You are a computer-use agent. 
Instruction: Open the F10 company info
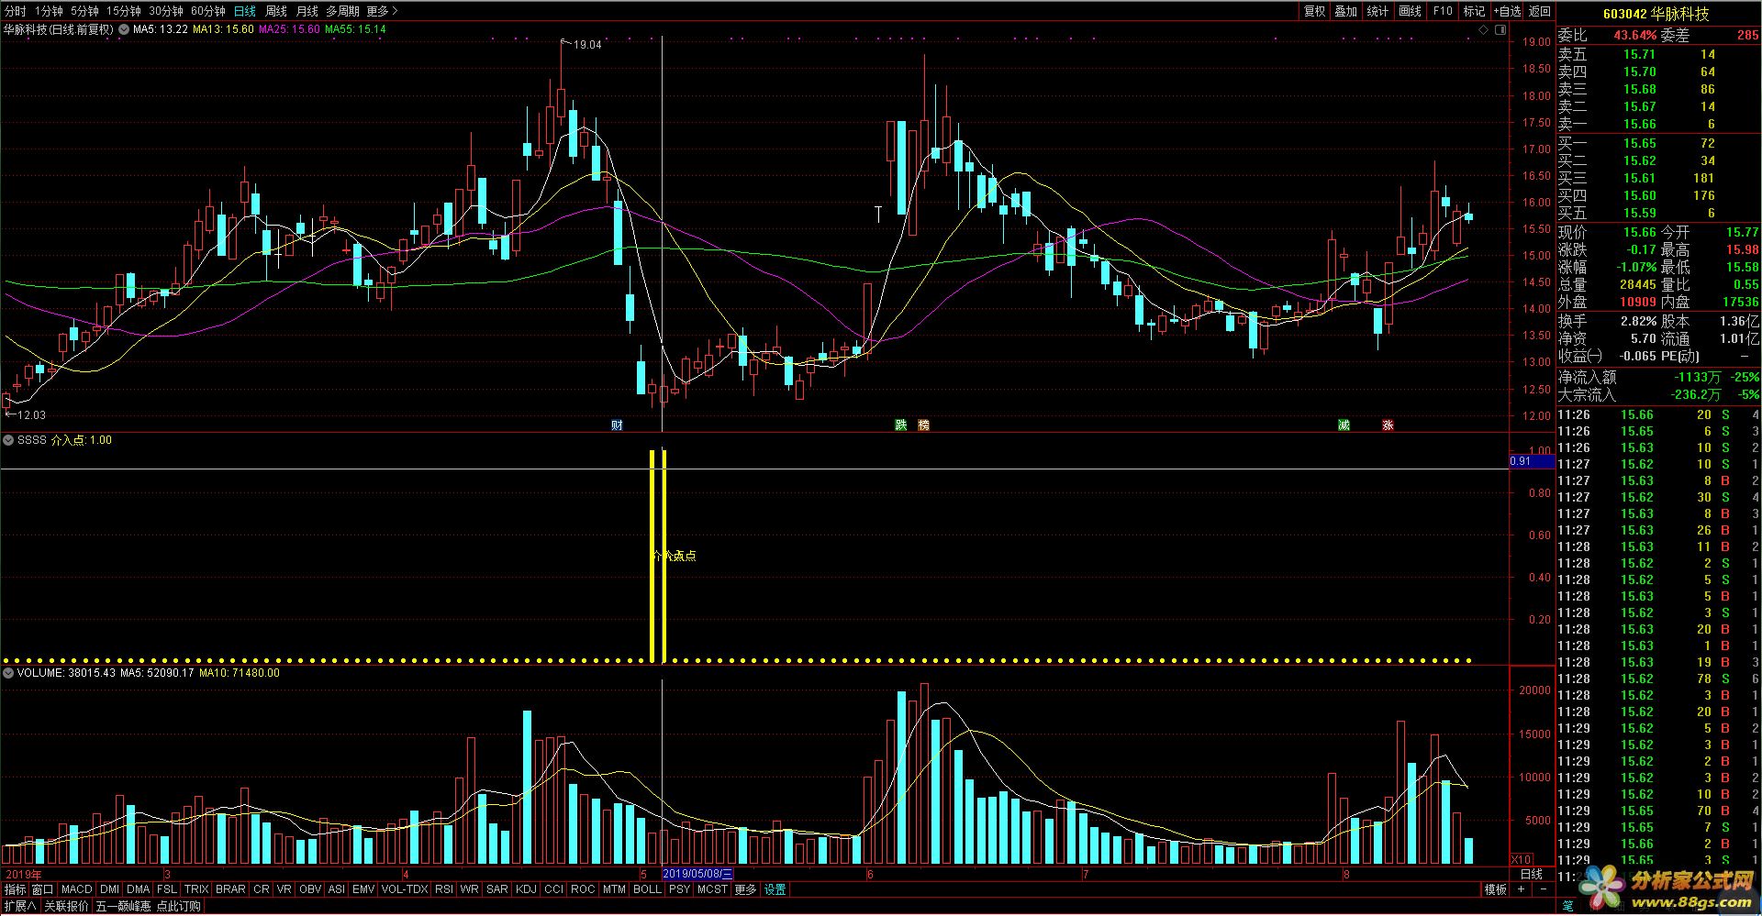(1443, 11)
